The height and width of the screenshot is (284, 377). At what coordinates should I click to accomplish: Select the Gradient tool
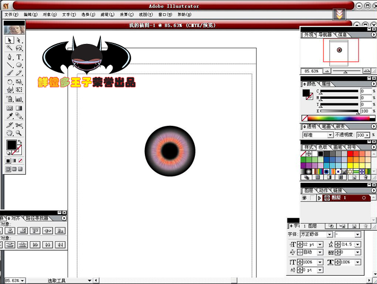pyautogui.click(x=19, y=108)
